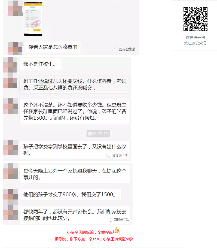Click the '昨天 23:12' timestamp label

(x=98, y=134)
